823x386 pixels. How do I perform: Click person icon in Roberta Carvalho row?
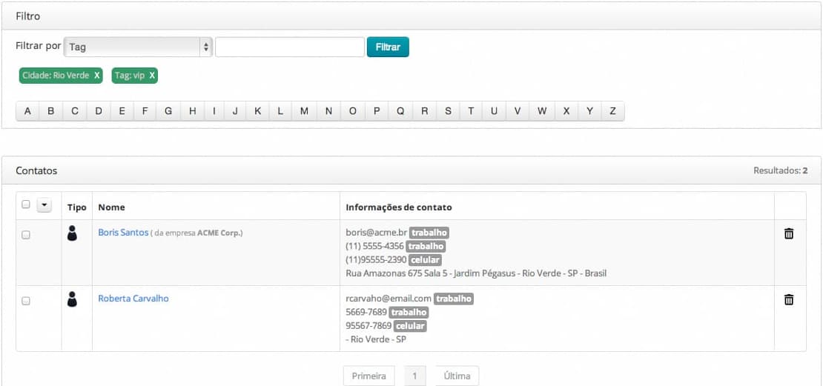72,299
